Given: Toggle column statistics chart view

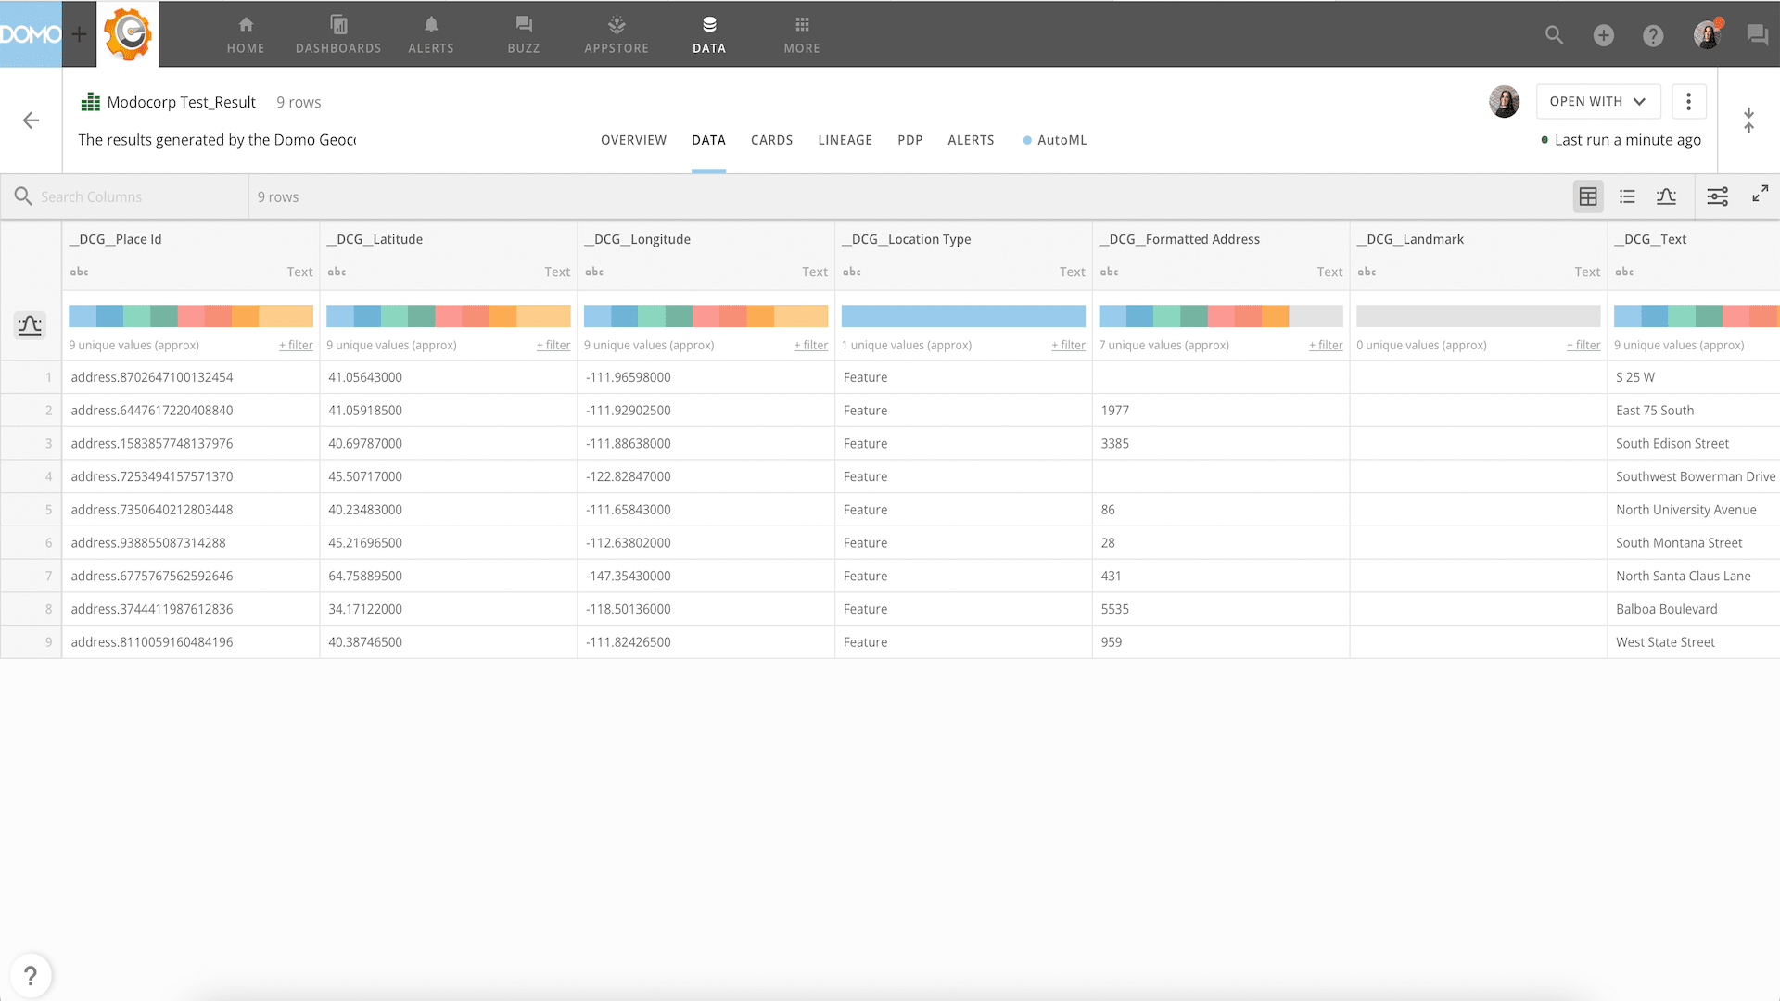Looking at the screenshot, I should [1666, 196].
